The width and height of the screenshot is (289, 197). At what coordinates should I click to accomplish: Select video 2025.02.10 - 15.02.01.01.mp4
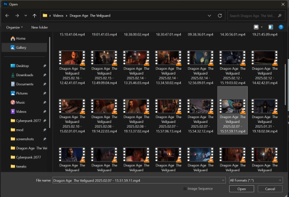72,116
